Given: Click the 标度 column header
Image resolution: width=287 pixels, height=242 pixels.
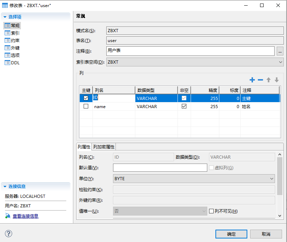Looking at the screenshot, I should click(230, 90).
